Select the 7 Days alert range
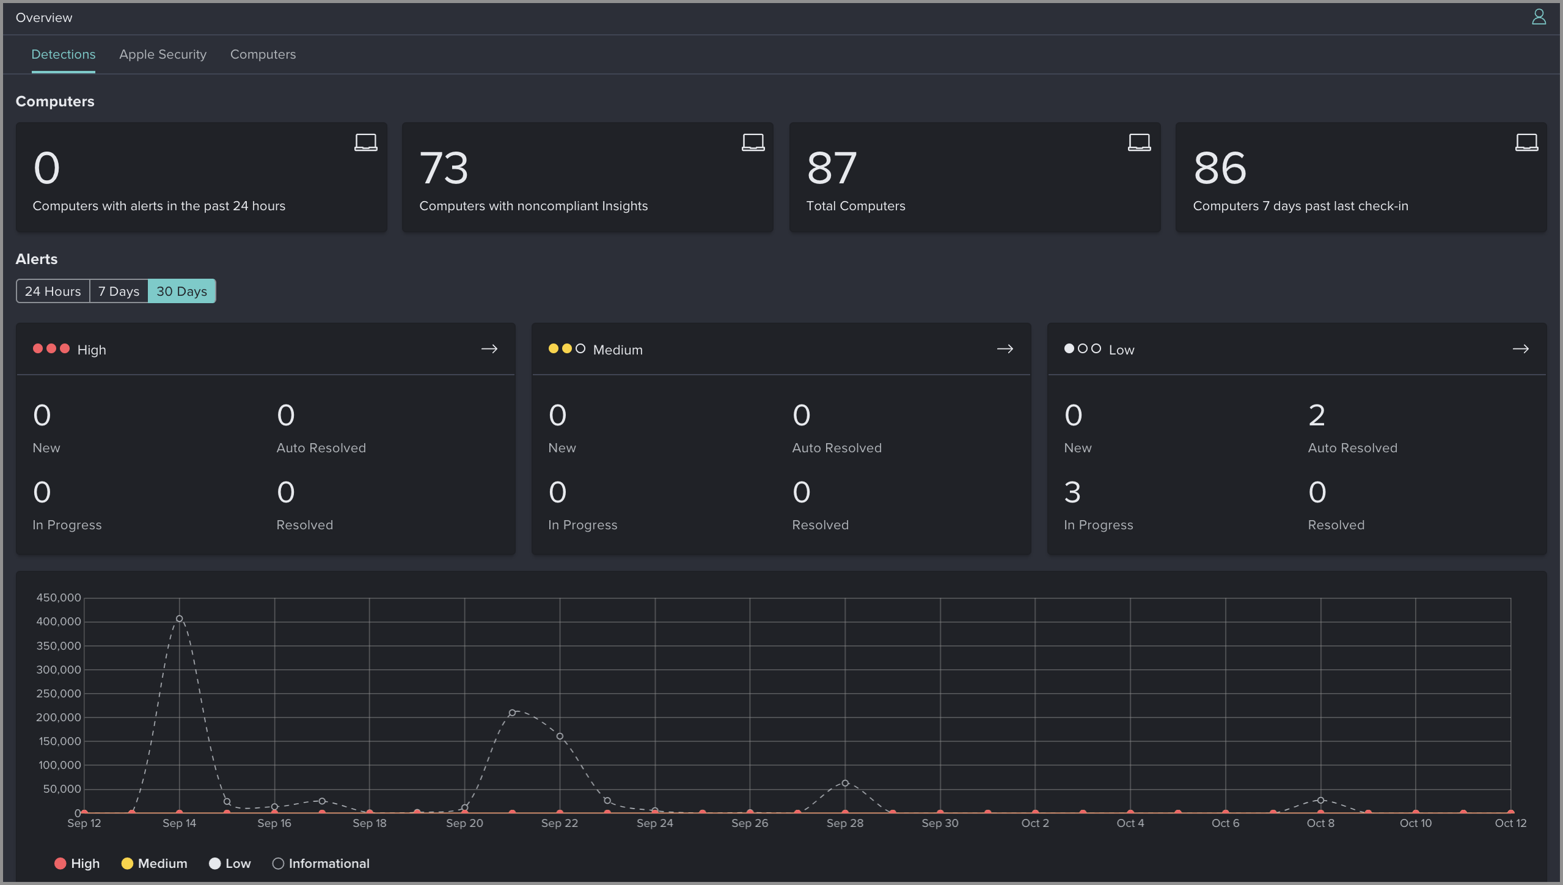This screenshot has width=1563, height=885. [119, 291]
